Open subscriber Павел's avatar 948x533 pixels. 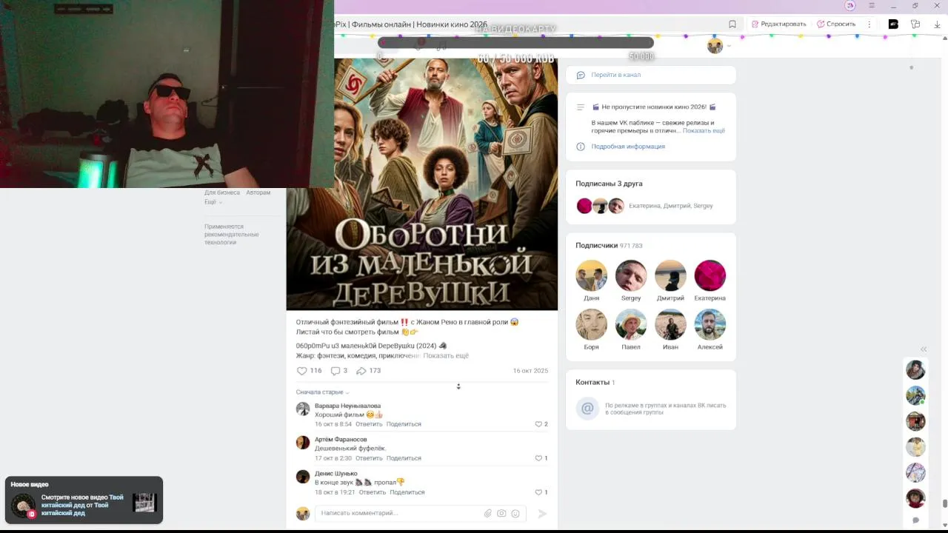pos(631,324)
